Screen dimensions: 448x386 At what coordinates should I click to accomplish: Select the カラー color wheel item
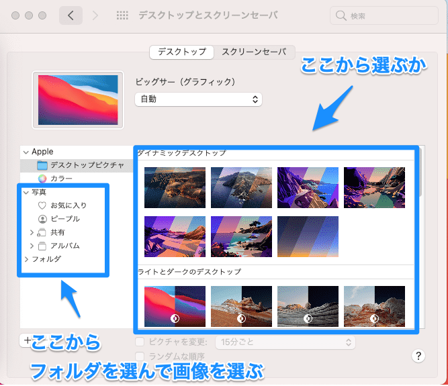pyautogui.click(x=42, y=179)
